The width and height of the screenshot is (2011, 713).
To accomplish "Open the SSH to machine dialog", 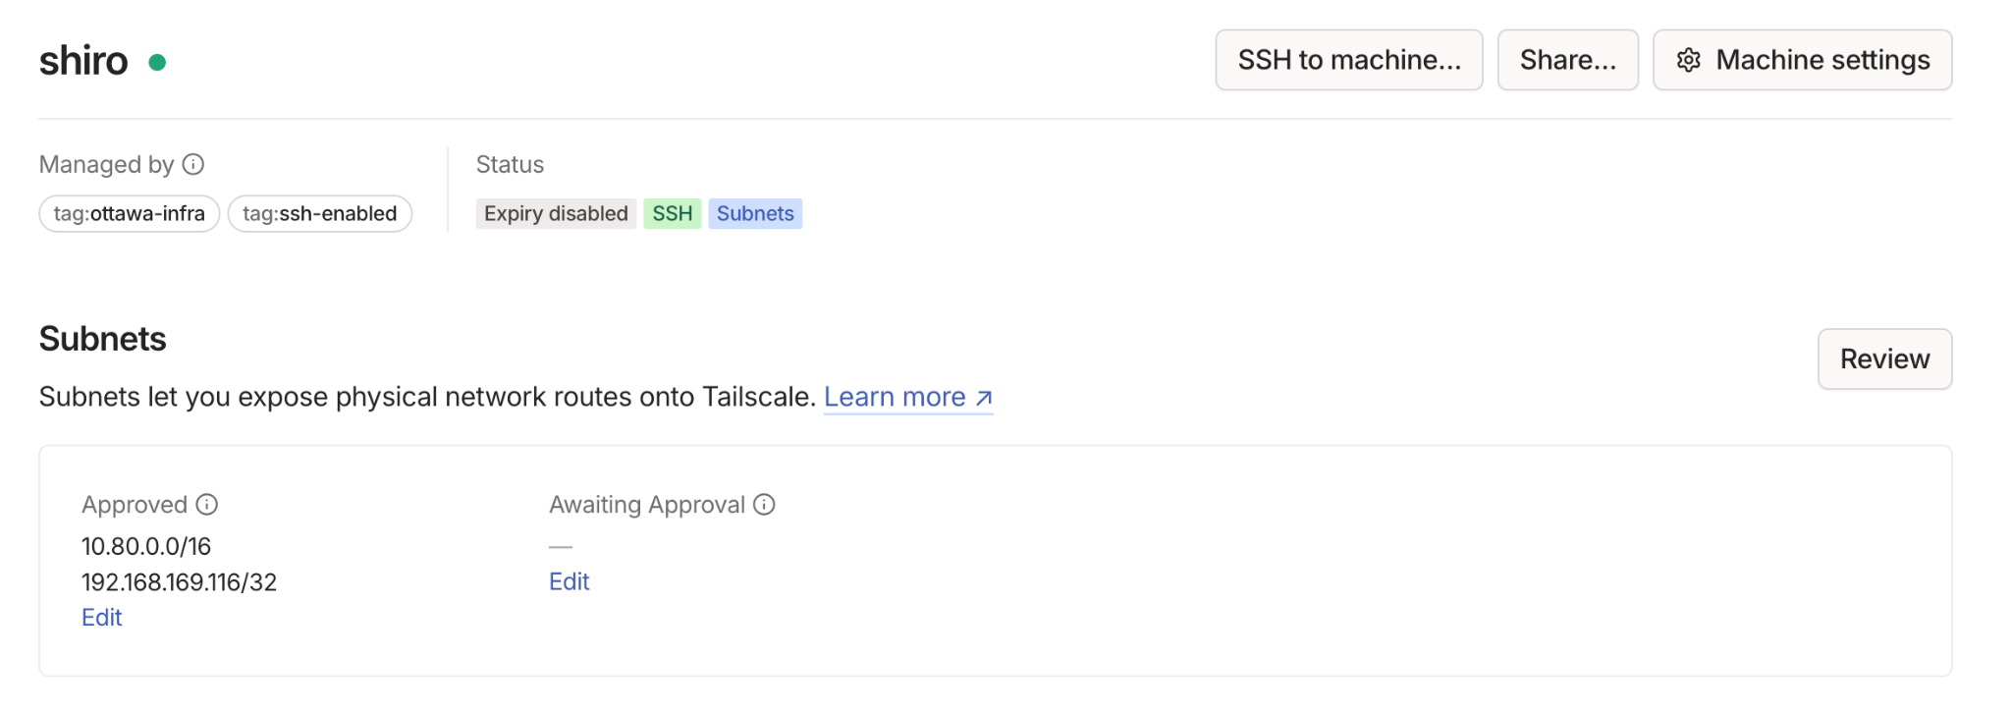I will [x=1348, y=60].
